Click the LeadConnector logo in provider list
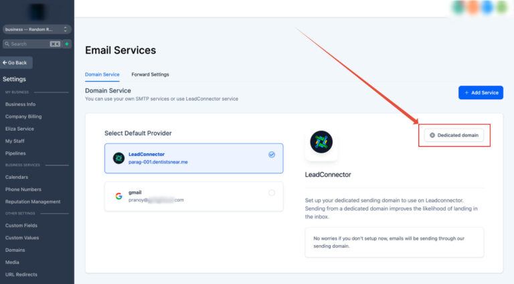 point(118,158)
